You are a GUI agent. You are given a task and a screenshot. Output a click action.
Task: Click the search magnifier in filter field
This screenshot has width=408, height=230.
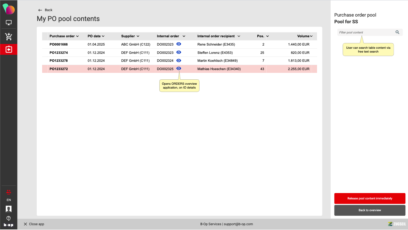397,32
